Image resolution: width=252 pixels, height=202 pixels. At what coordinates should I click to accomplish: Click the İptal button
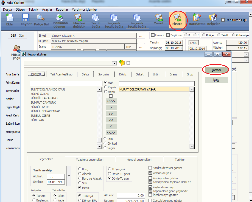click(216, 80)
